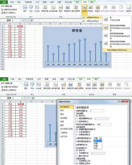Pick the 显示无标签坐标轴 icon option
This screenshot has width=132, height=165.
[x=106, y=35]
